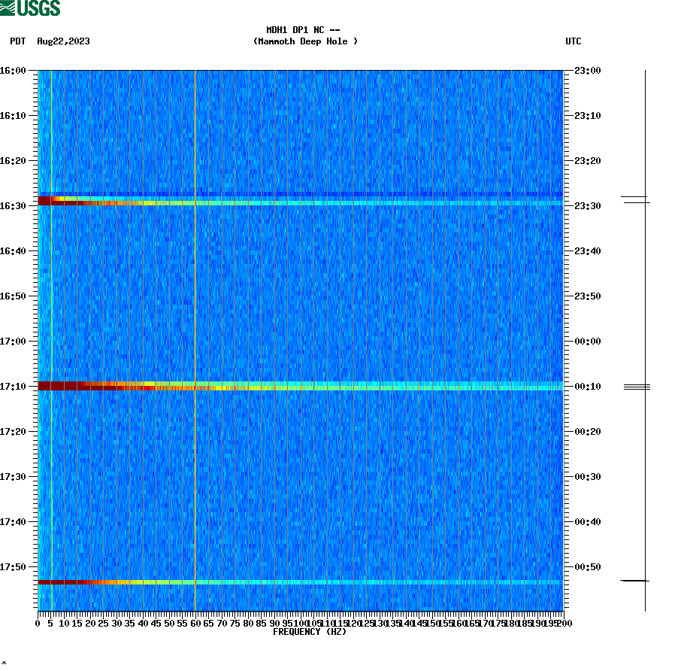Click the dark blue band above 16:30
Viewport: 678px width, 671px height.
pos(301,193)
